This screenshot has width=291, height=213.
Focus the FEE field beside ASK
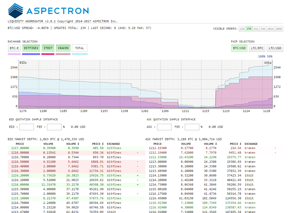tap(192, 127)
